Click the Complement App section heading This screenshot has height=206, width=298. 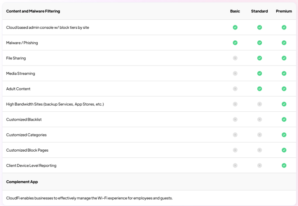pyautogui.click(x=22, y=182)
